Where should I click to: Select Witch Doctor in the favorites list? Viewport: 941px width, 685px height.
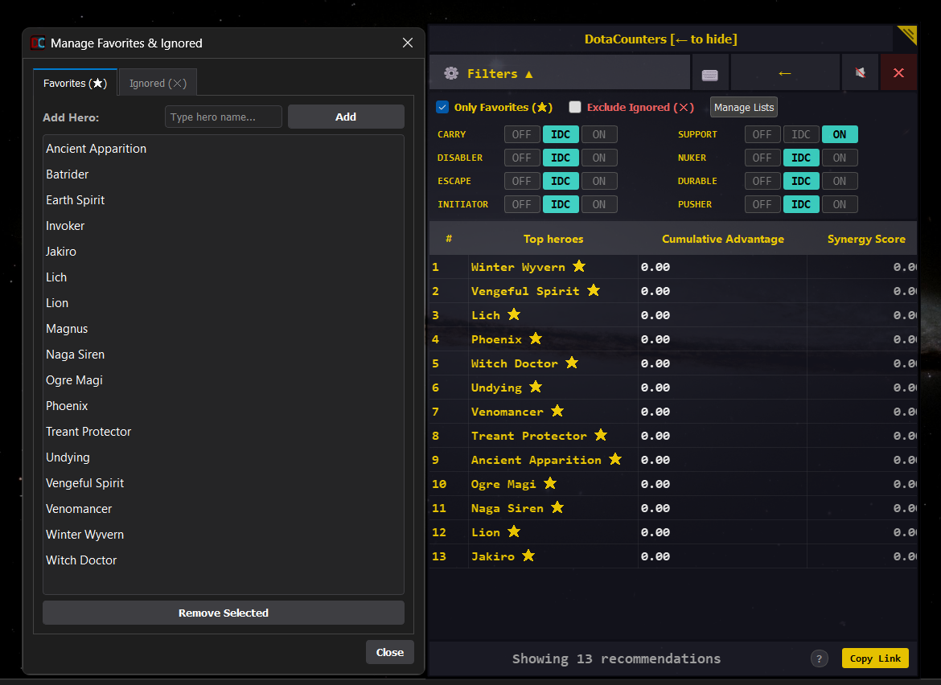coord(224,560)
